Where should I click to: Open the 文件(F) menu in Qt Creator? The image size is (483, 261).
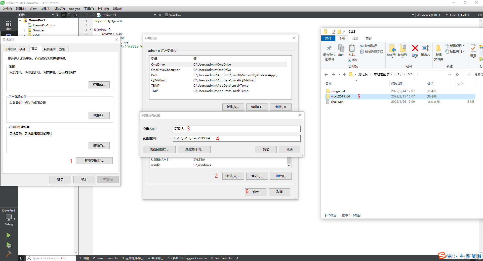(7, 9)
